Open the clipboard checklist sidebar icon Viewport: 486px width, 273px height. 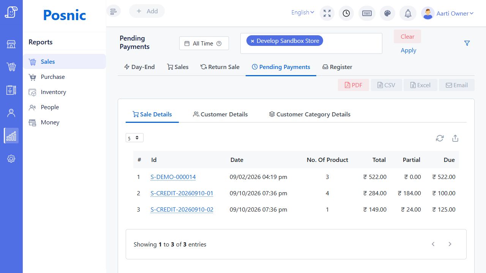(x=11, y=90)
